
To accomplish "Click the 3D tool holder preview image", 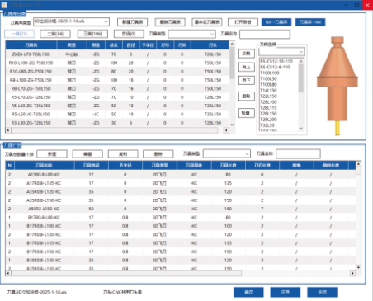I will (x=338, y=86).
